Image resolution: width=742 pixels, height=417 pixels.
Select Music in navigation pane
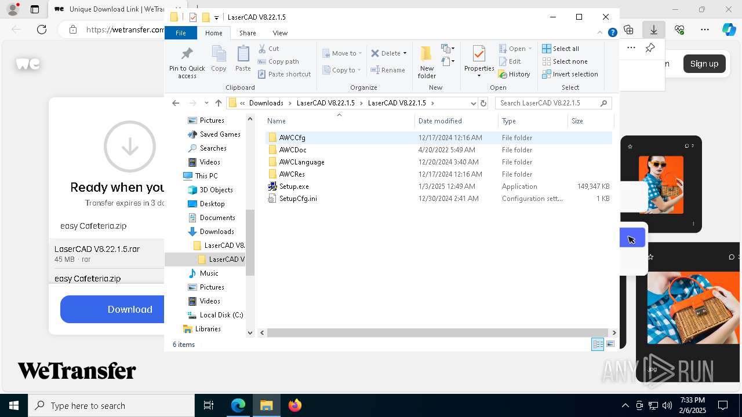(203, 273)
